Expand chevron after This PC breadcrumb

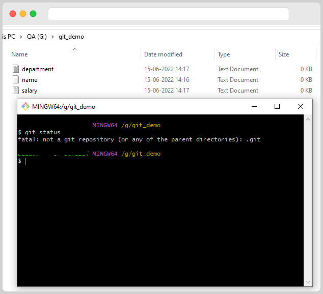21,37
